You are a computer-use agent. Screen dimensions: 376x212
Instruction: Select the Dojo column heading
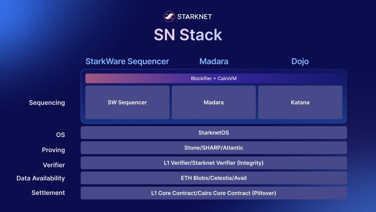[300, 61]
